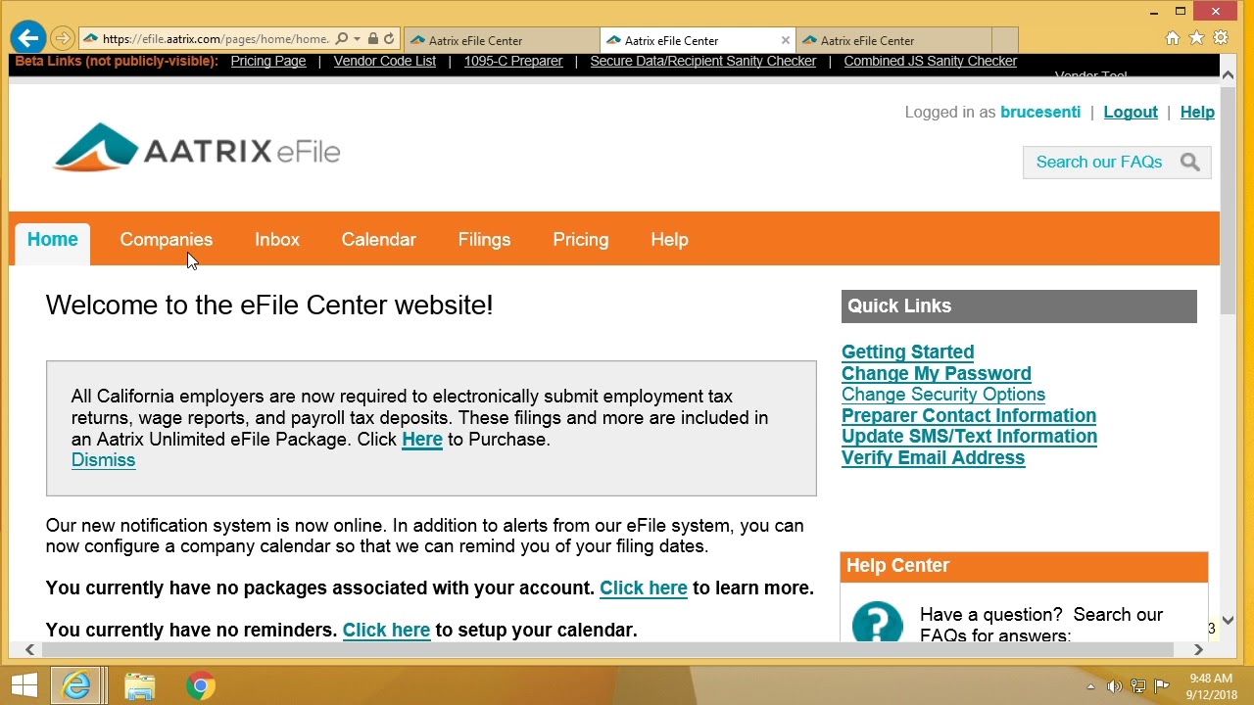
Task: Open the Companies navigation tab
Action: pyautogui.click(x=167, y=240)
